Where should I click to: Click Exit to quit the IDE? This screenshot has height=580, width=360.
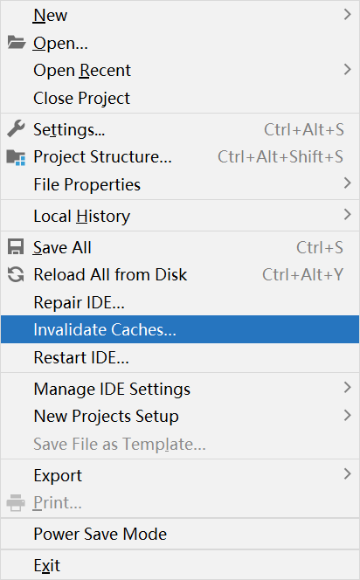tap(180, 565)
